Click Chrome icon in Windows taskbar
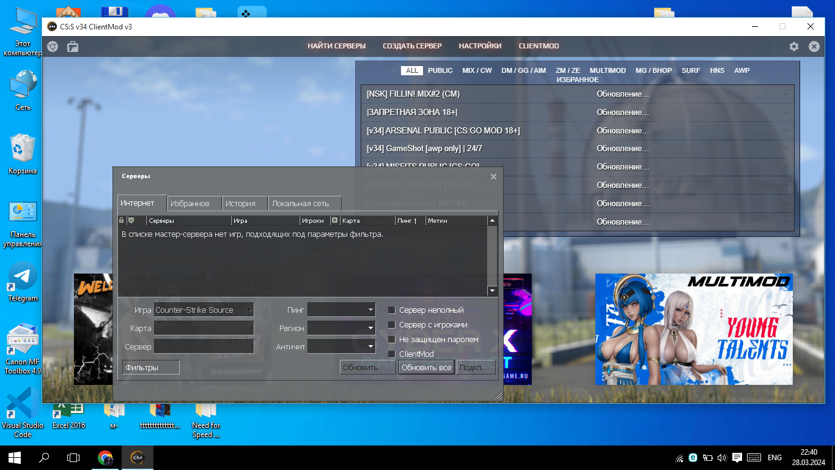The height and width of the screenshot is (470, 835). 105,458
